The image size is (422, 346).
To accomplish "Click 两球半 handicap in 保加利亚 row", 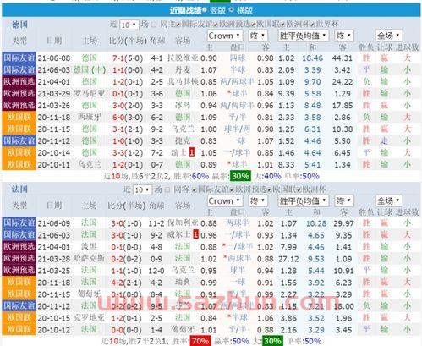I will (x=238, y=223).
